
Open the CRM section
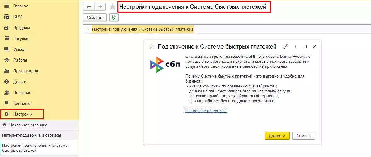click(x=18, y=17)
